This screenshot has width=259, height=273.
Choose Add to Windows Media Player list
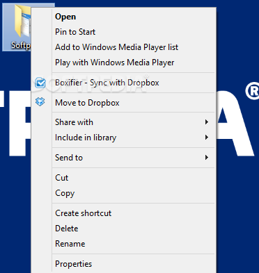coord(123,47)
